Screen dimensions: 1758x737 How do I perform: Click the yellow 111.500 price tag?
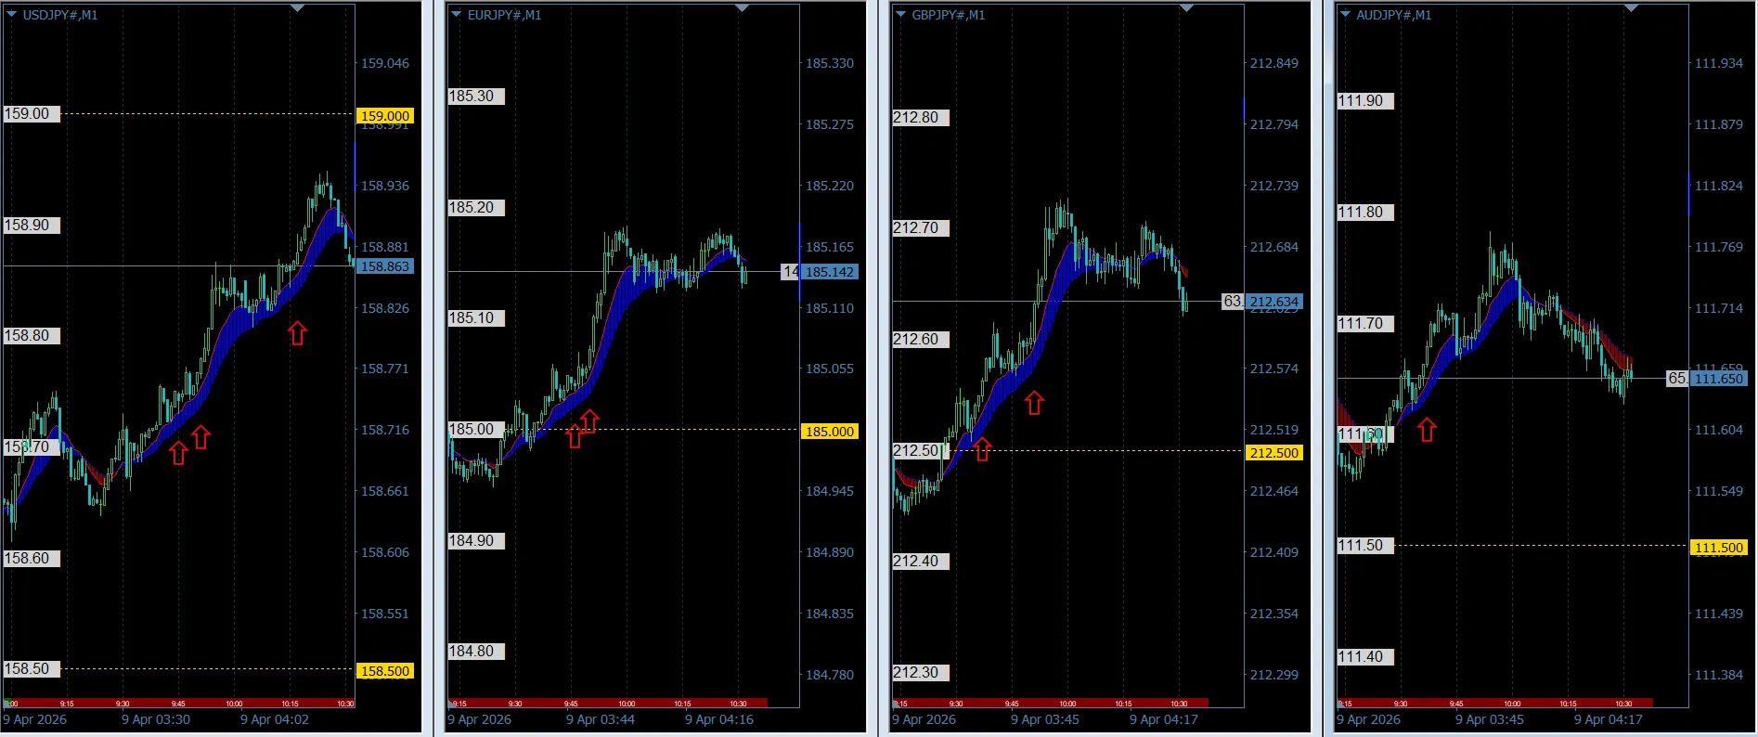pos(1719,548)
